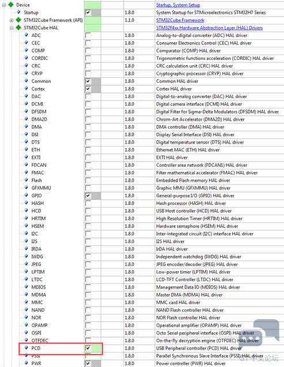Enable the OSPI HAL driver checkbox

pos(88,333)
